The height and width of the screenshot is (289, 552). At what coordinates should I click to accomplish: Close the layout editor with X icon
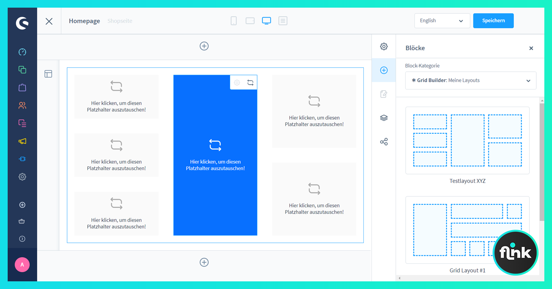click(x=49, y=21)
